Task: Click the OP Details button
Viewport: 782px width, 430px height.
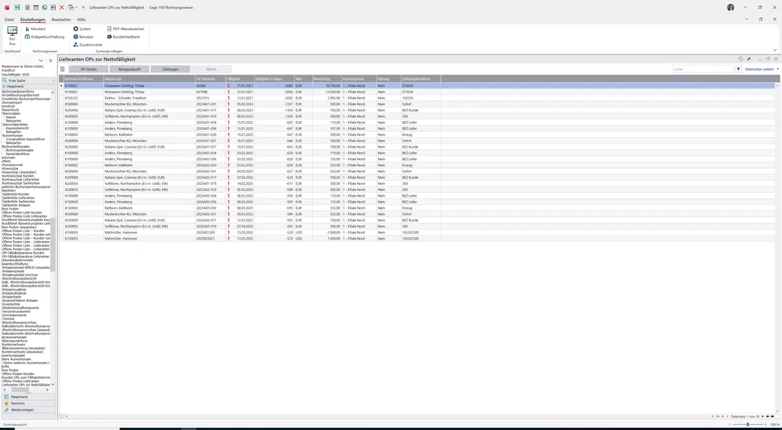Action: tap(88, 68)
